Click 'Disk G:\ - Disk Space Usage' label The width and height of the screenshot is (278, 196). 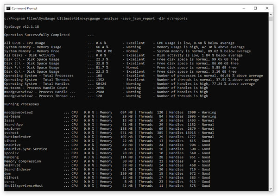(x=32, y=72)
